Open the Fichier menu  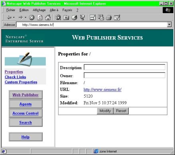tap(11, 10)
